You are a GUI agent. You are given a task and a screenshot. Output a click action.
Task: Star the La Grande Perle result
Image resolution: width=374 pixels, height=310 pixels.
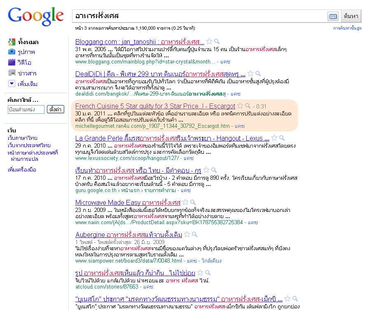[274, 138]
